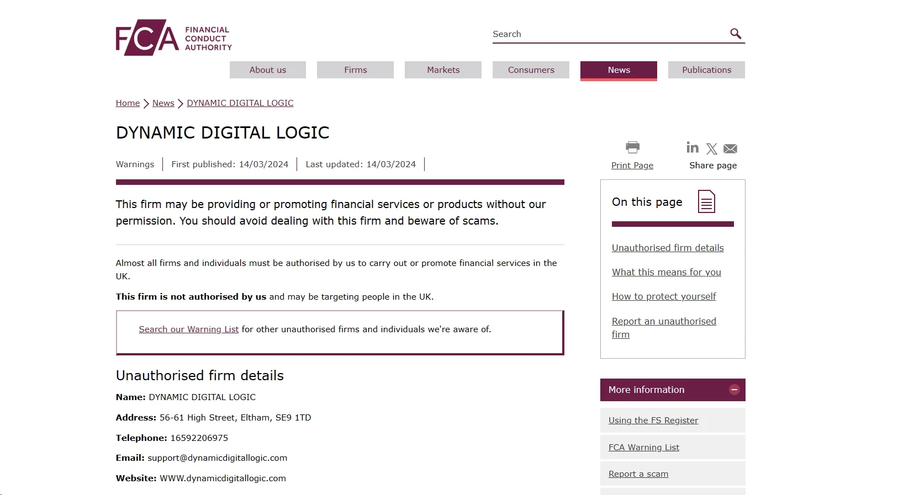This screenshot has height=495, width=909.
Task: Open FCA Warning List sidebar link
Action: point(644,448)
